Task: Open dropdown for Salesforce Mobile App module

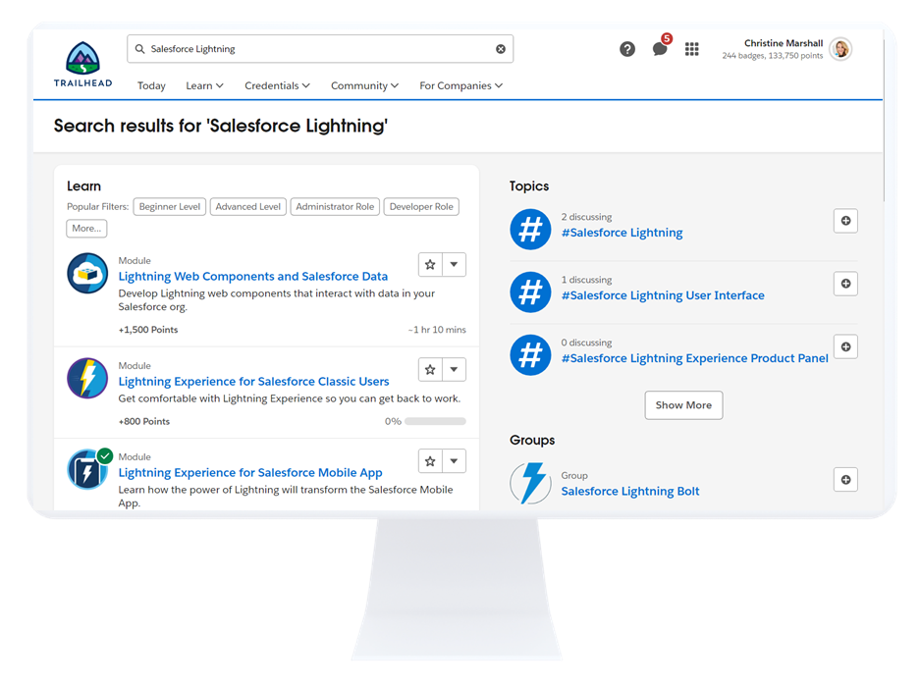Action: click(x=455, y=461)
